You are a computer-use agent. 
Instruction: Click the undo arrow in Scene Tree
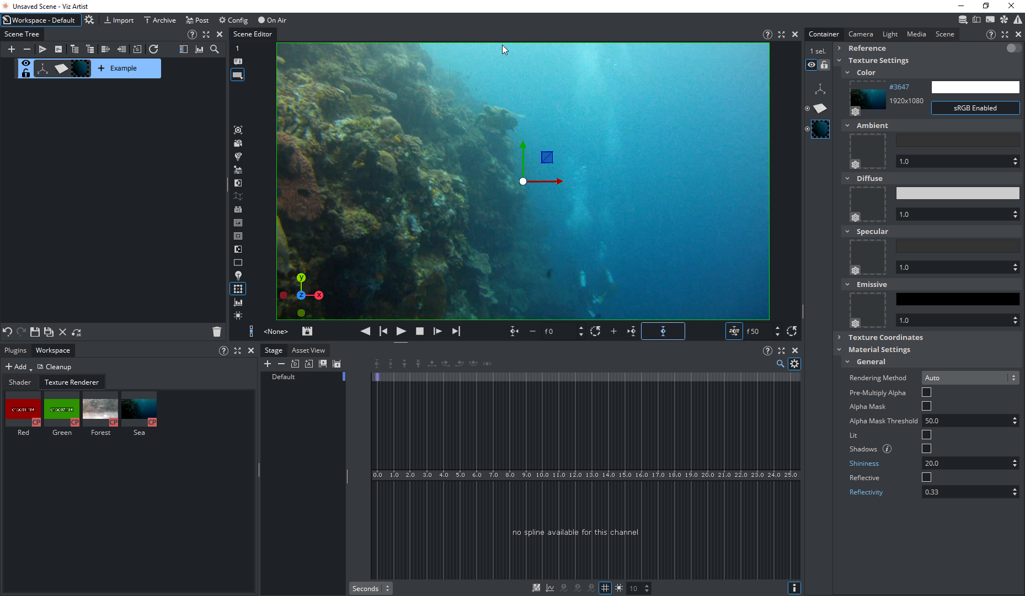7,332
